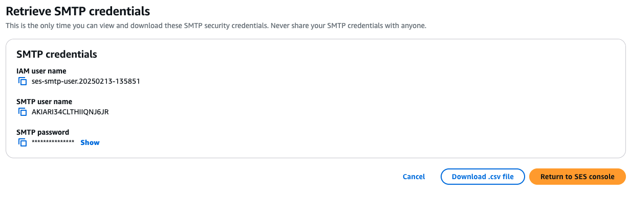This screenshot has height=197, width=629.
Task: Select the ses-smtp-user.20250213-135851 value
Action: coord(86,81)
